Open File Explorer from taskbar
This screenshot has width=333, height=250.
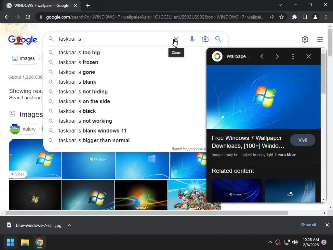click(x=25, y=242)
